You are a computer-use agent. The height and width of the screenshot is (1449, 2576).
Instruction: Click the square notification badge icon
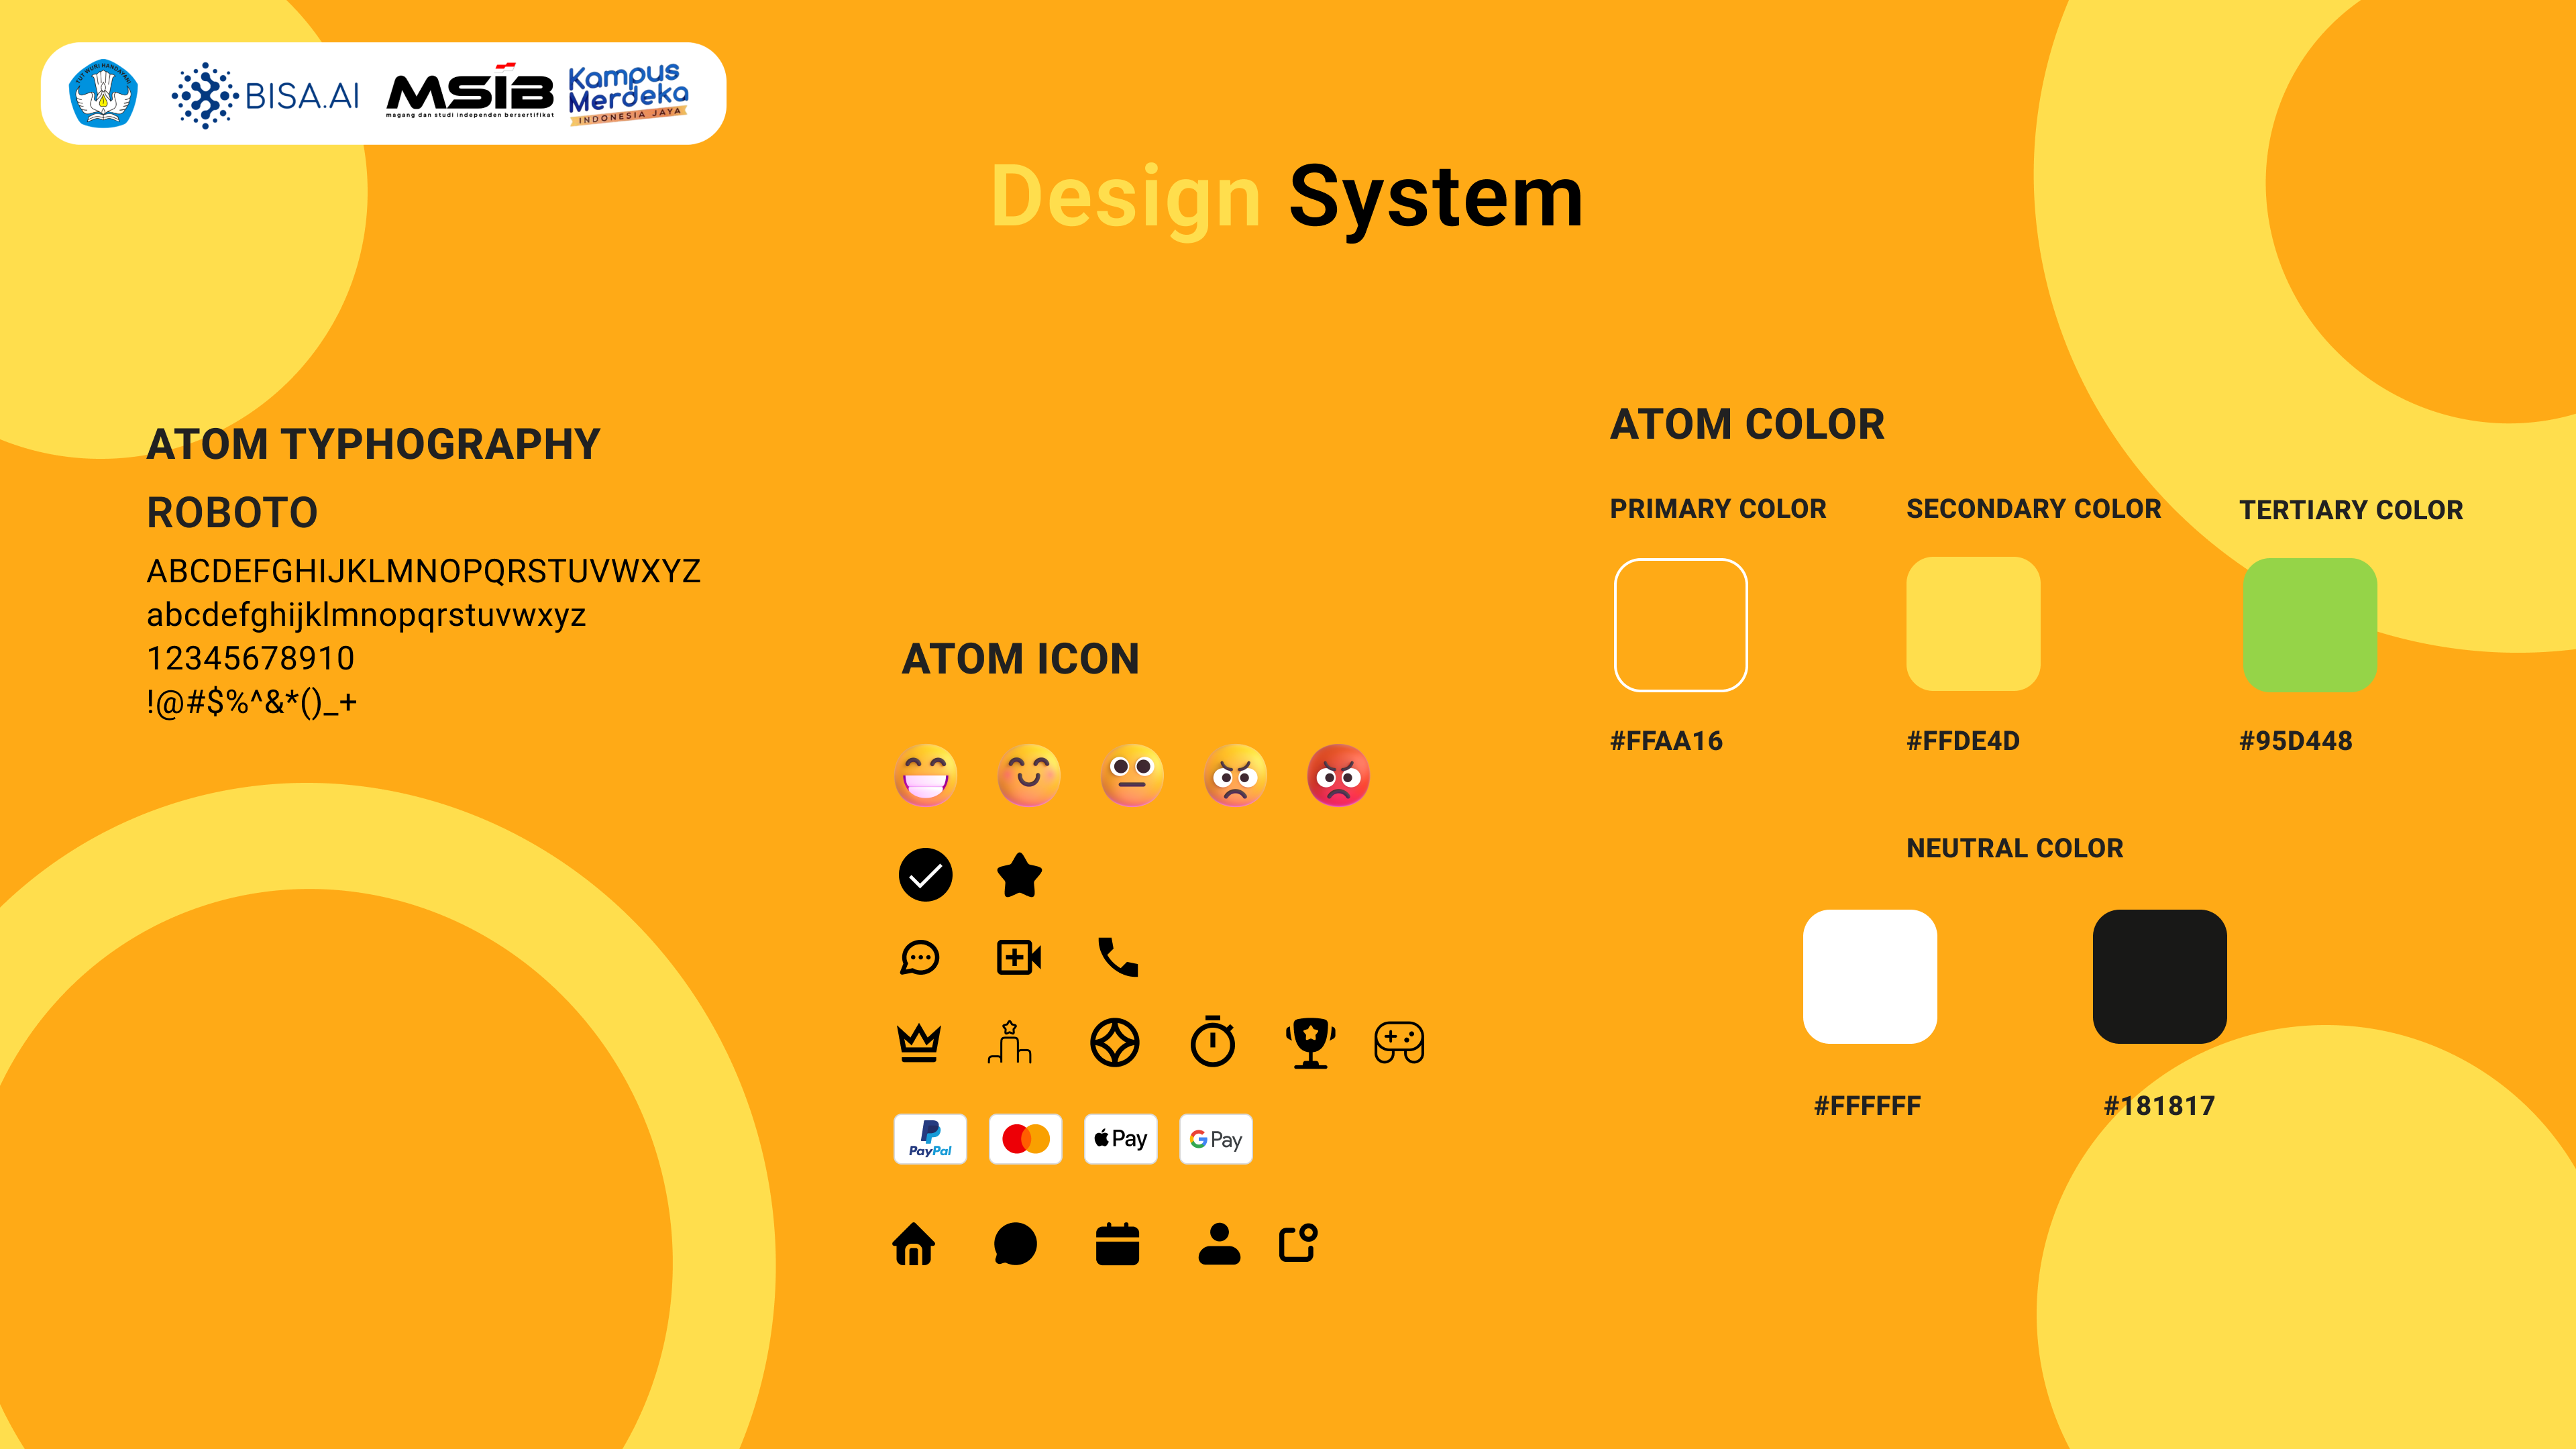pyautogui.click(x=1299, y=1243)
